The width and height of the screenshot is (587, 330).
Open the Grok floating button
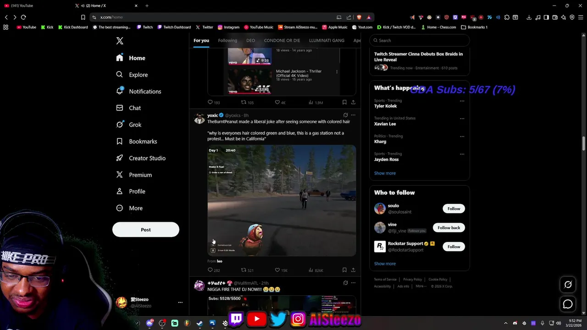(x=568, y=285)
